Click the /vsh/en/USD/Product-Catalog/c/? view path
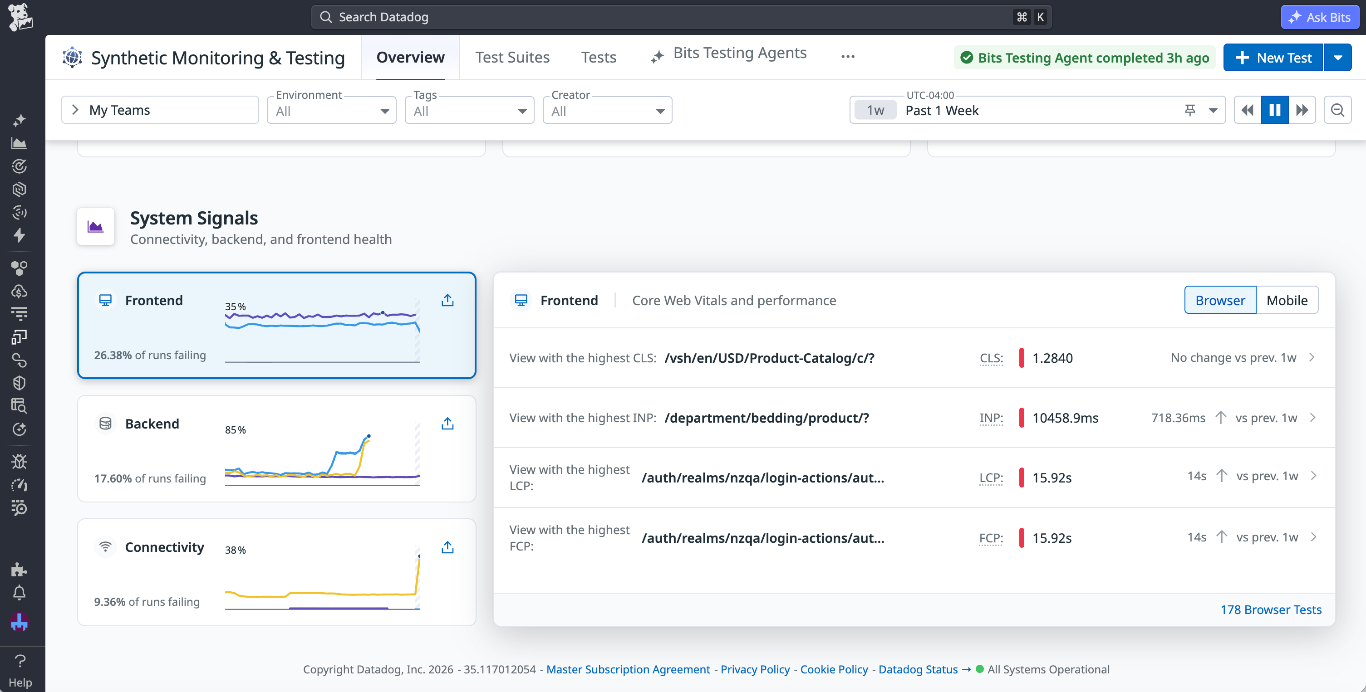1366x692 pixels. 769,358
